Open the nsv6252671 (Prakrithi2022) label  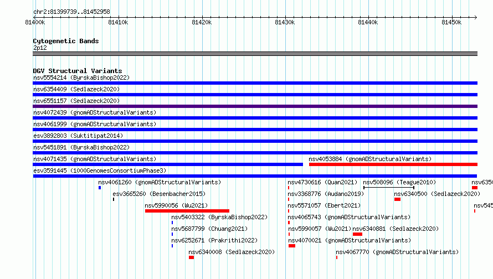pyautogui.click(x=214, y=240)
